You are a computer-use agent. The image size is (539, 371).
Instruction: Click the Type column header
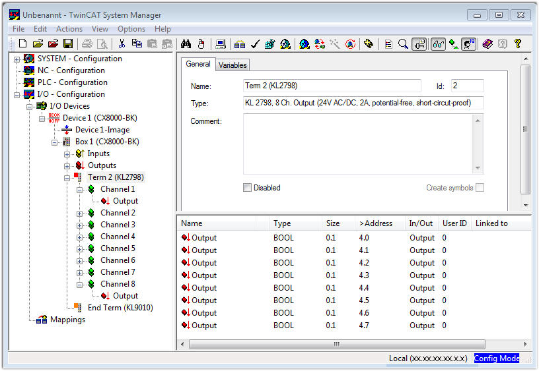[296, 223]
